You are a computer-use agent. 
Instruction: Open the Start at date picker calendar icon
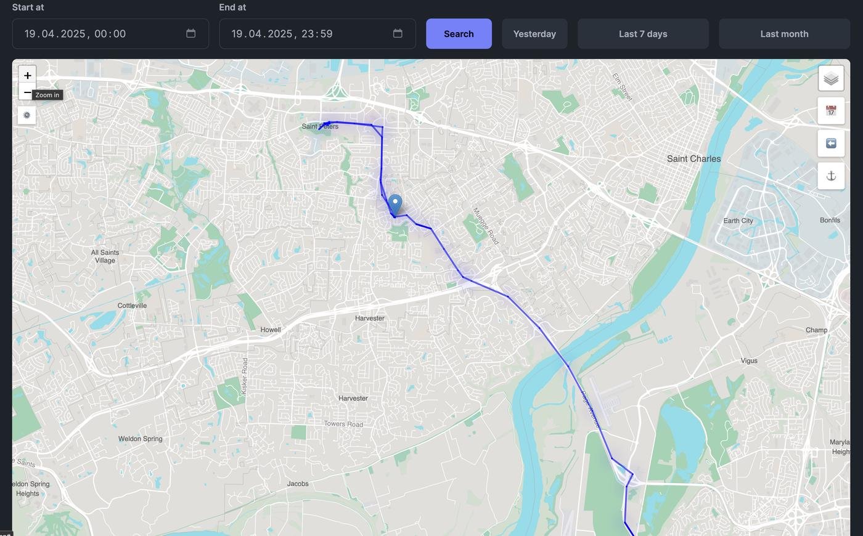191,33
